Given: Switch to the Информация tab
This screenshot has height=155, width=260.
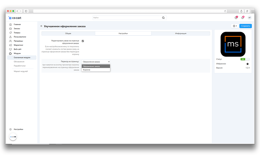Looking at the screenshot, I should pyautogui.click(x=181, y=33).
